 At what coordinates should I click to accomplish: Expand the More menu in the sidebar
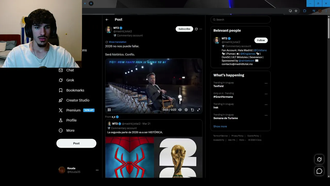(67, 130)
